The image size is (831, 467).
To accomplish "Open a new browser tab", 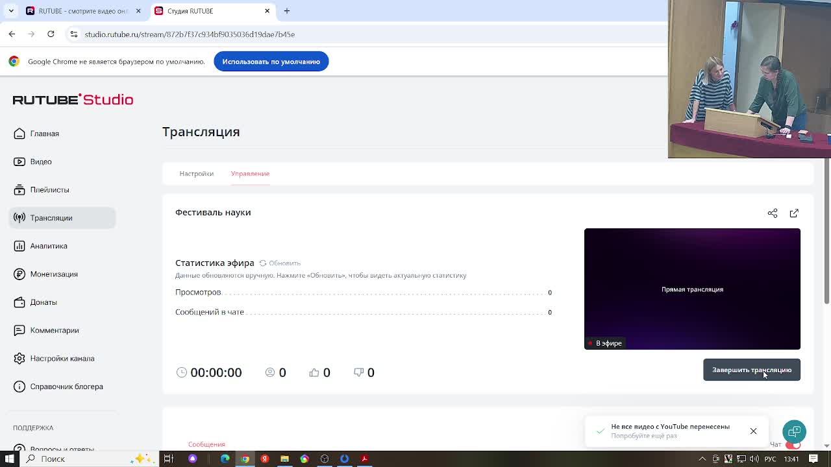I will tap(287, 11).
